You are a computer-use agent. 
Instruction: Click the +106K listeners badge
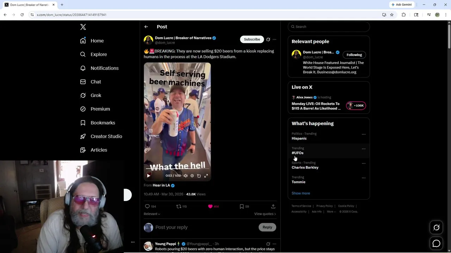pyautogui.click(x=356, y=106)
